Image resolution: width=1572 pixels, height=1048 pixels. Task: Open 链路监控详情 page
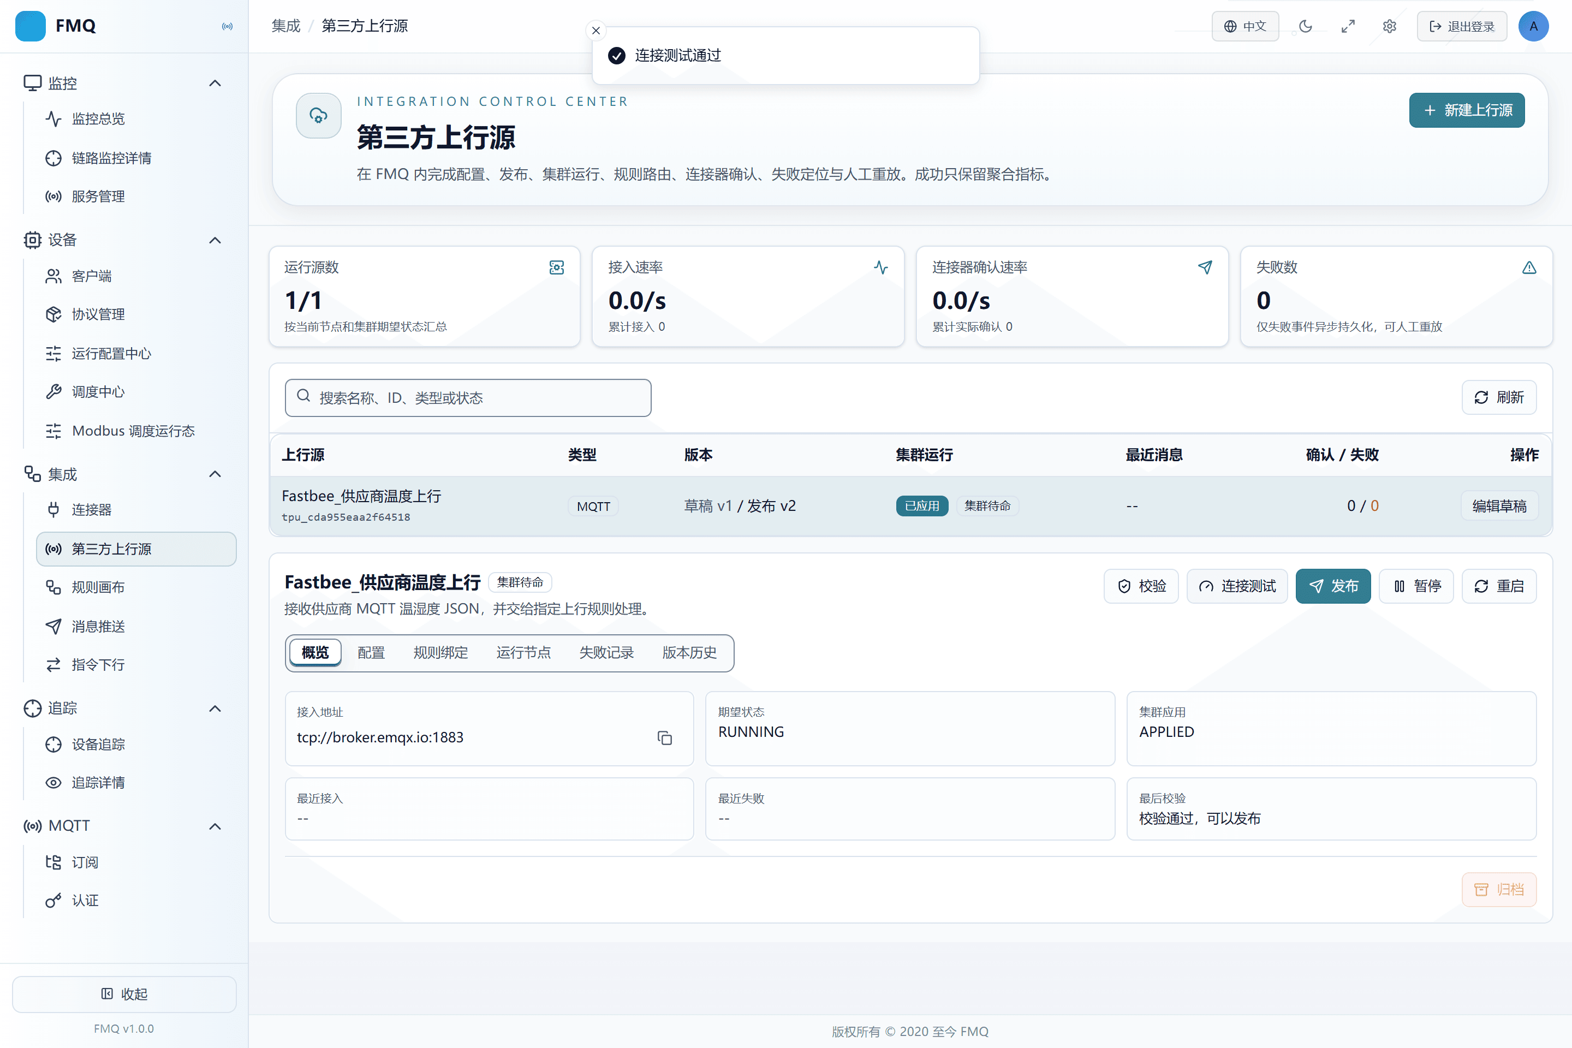[x=136, y=158]
